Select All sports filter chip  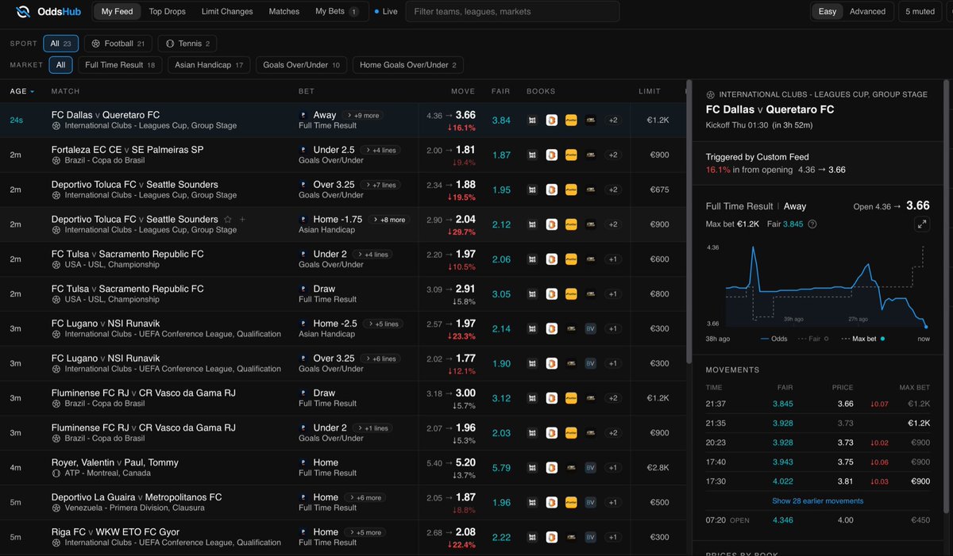pos(60,44)
